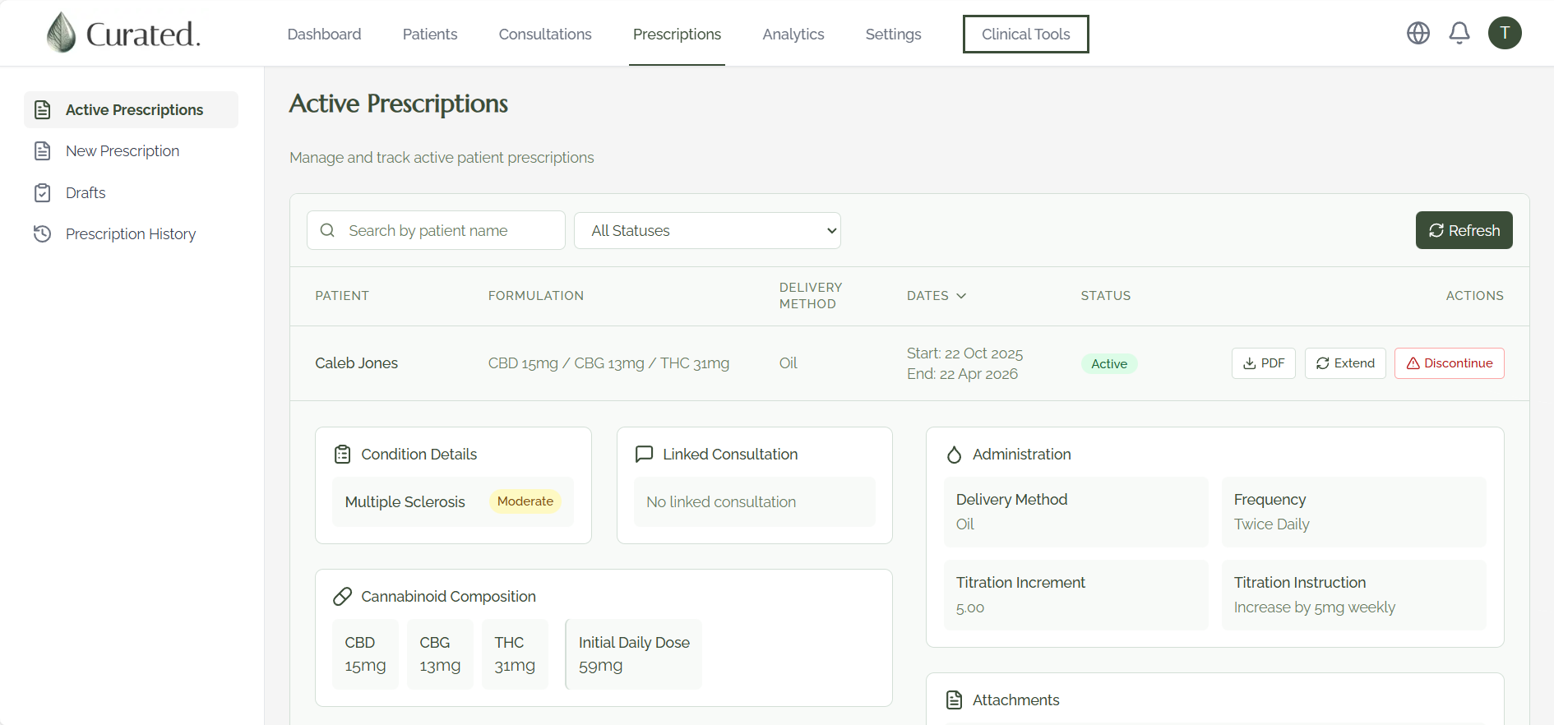Open user avatar menu T

click(x=1505, y=33)
